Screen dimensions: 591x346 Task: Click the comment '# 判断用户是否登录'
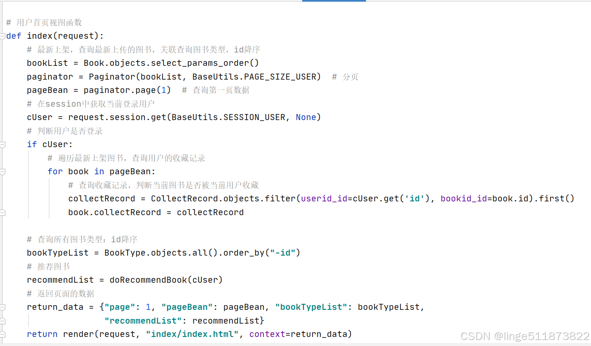point(65,131)
